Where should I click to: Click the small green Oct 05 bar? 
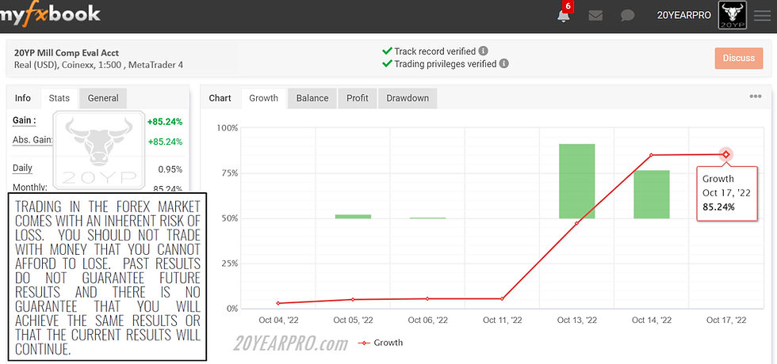pos(353,217)
